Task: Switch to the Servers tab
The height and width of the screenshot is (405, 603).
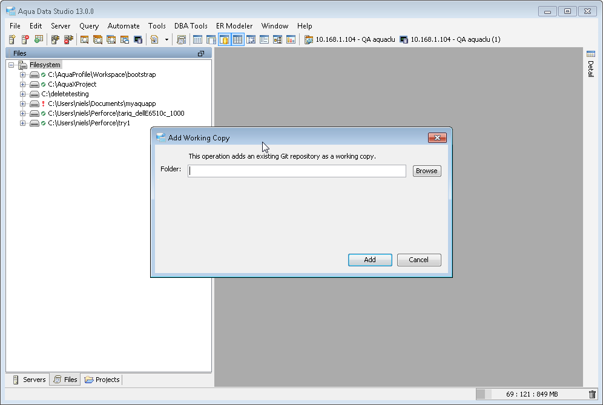Action: (x=30, y=380)
